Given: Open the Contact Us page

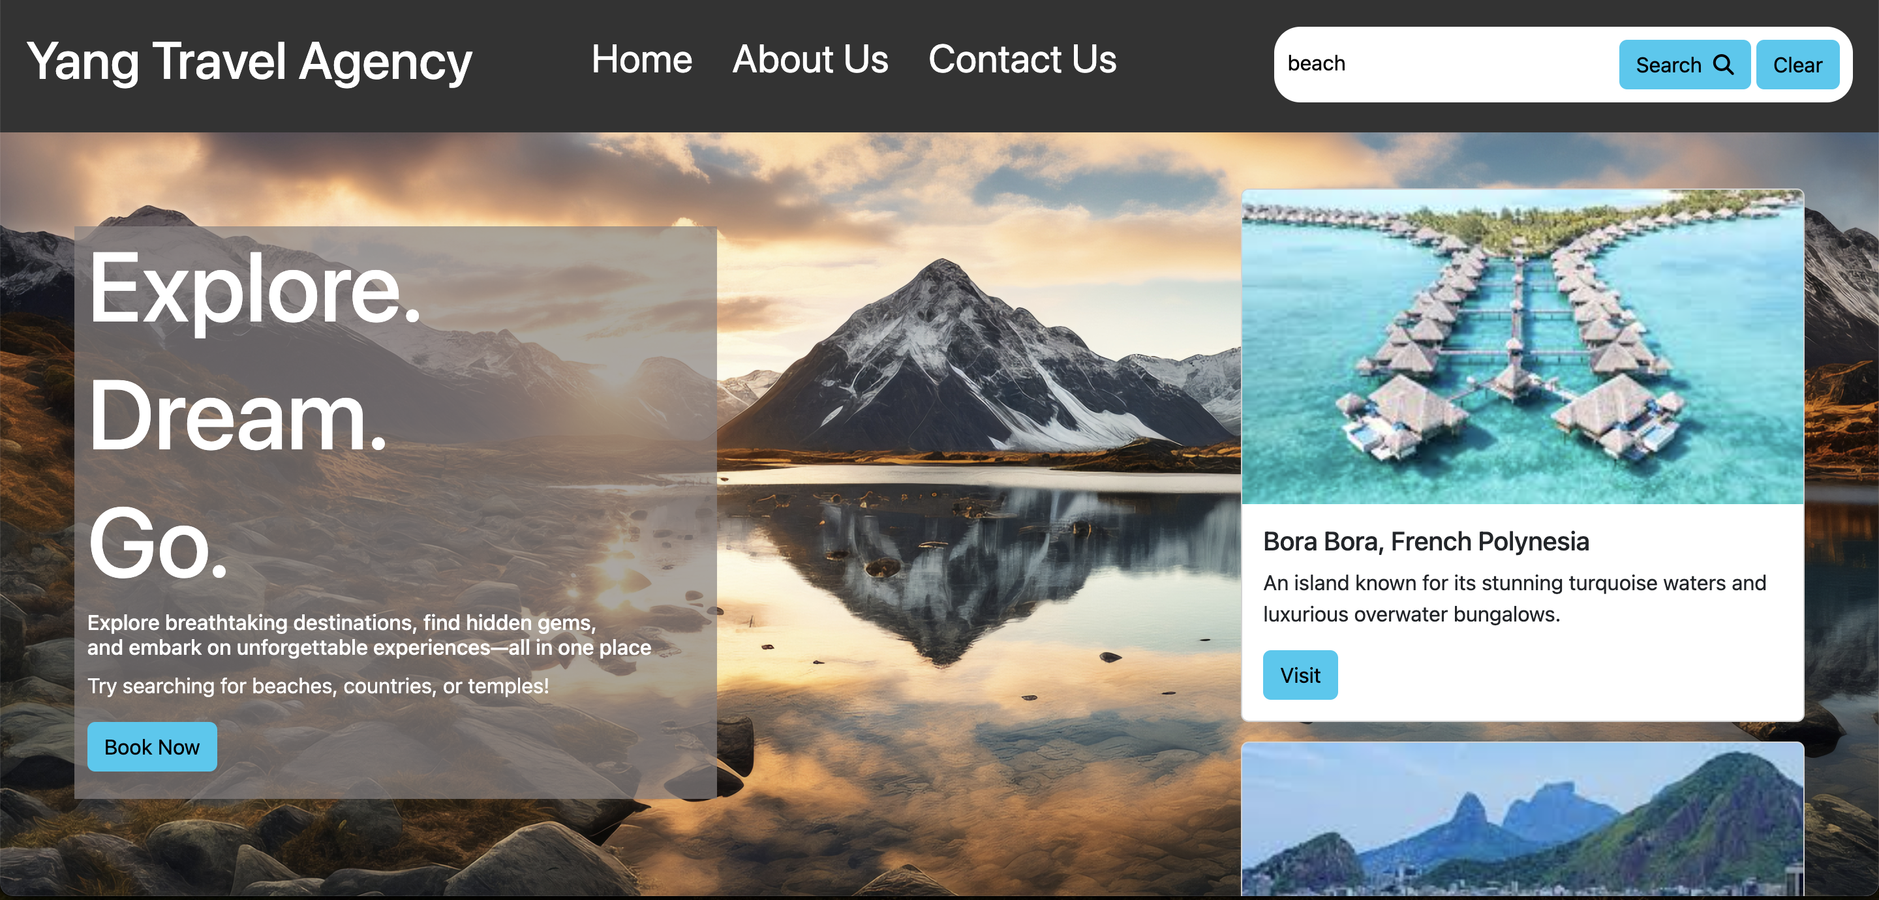Looking at the screenshot, I should click(1022, 59).
